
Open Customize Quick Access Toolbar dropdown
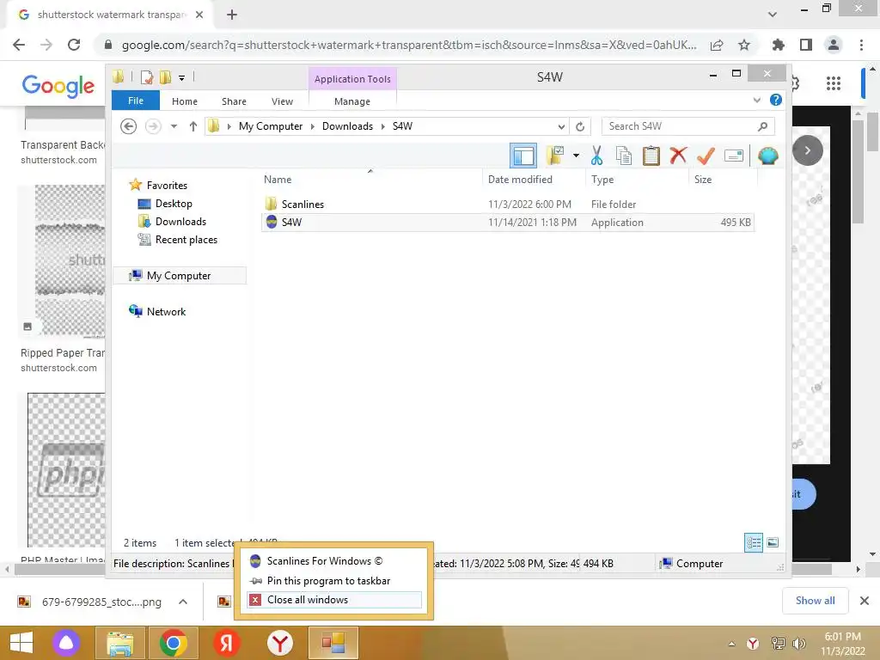click(x=182, y=78)
